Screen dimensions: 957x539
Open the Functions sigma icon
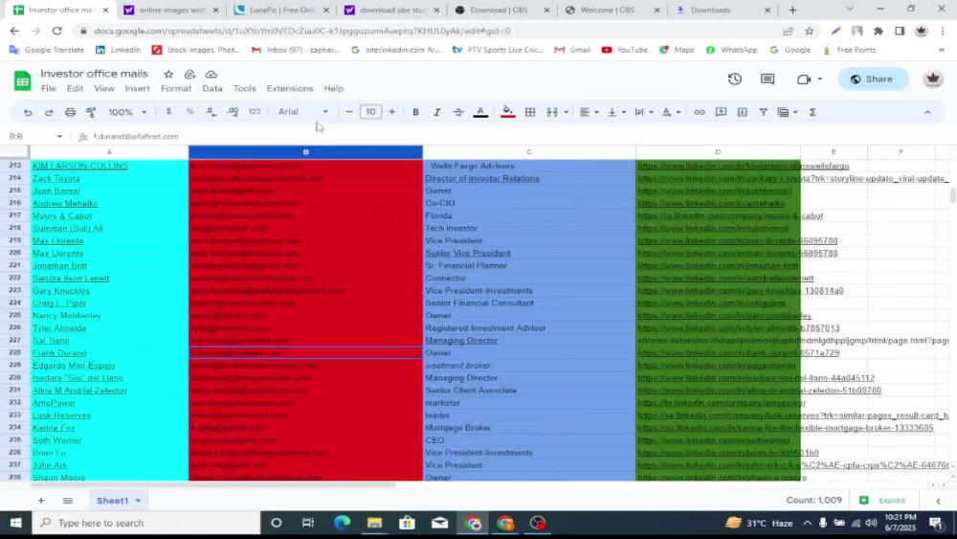coord(812,112)
